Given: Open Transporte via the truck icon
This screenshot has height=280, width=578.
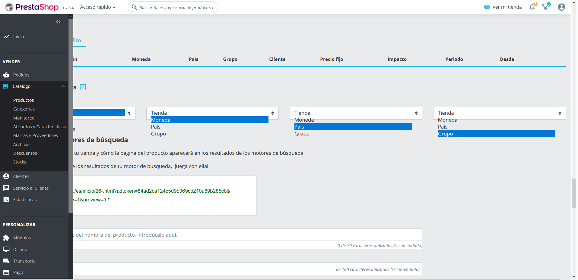Looking at the screenshot, I should [6, 261].
